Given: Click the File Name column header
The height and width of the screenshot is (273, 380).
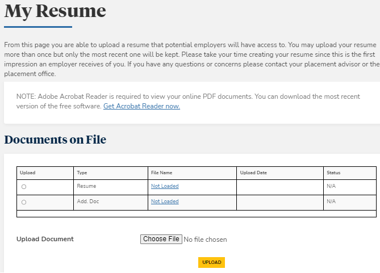Looking at the screenshot, I should pyautogui.click(x=161, y=173).
